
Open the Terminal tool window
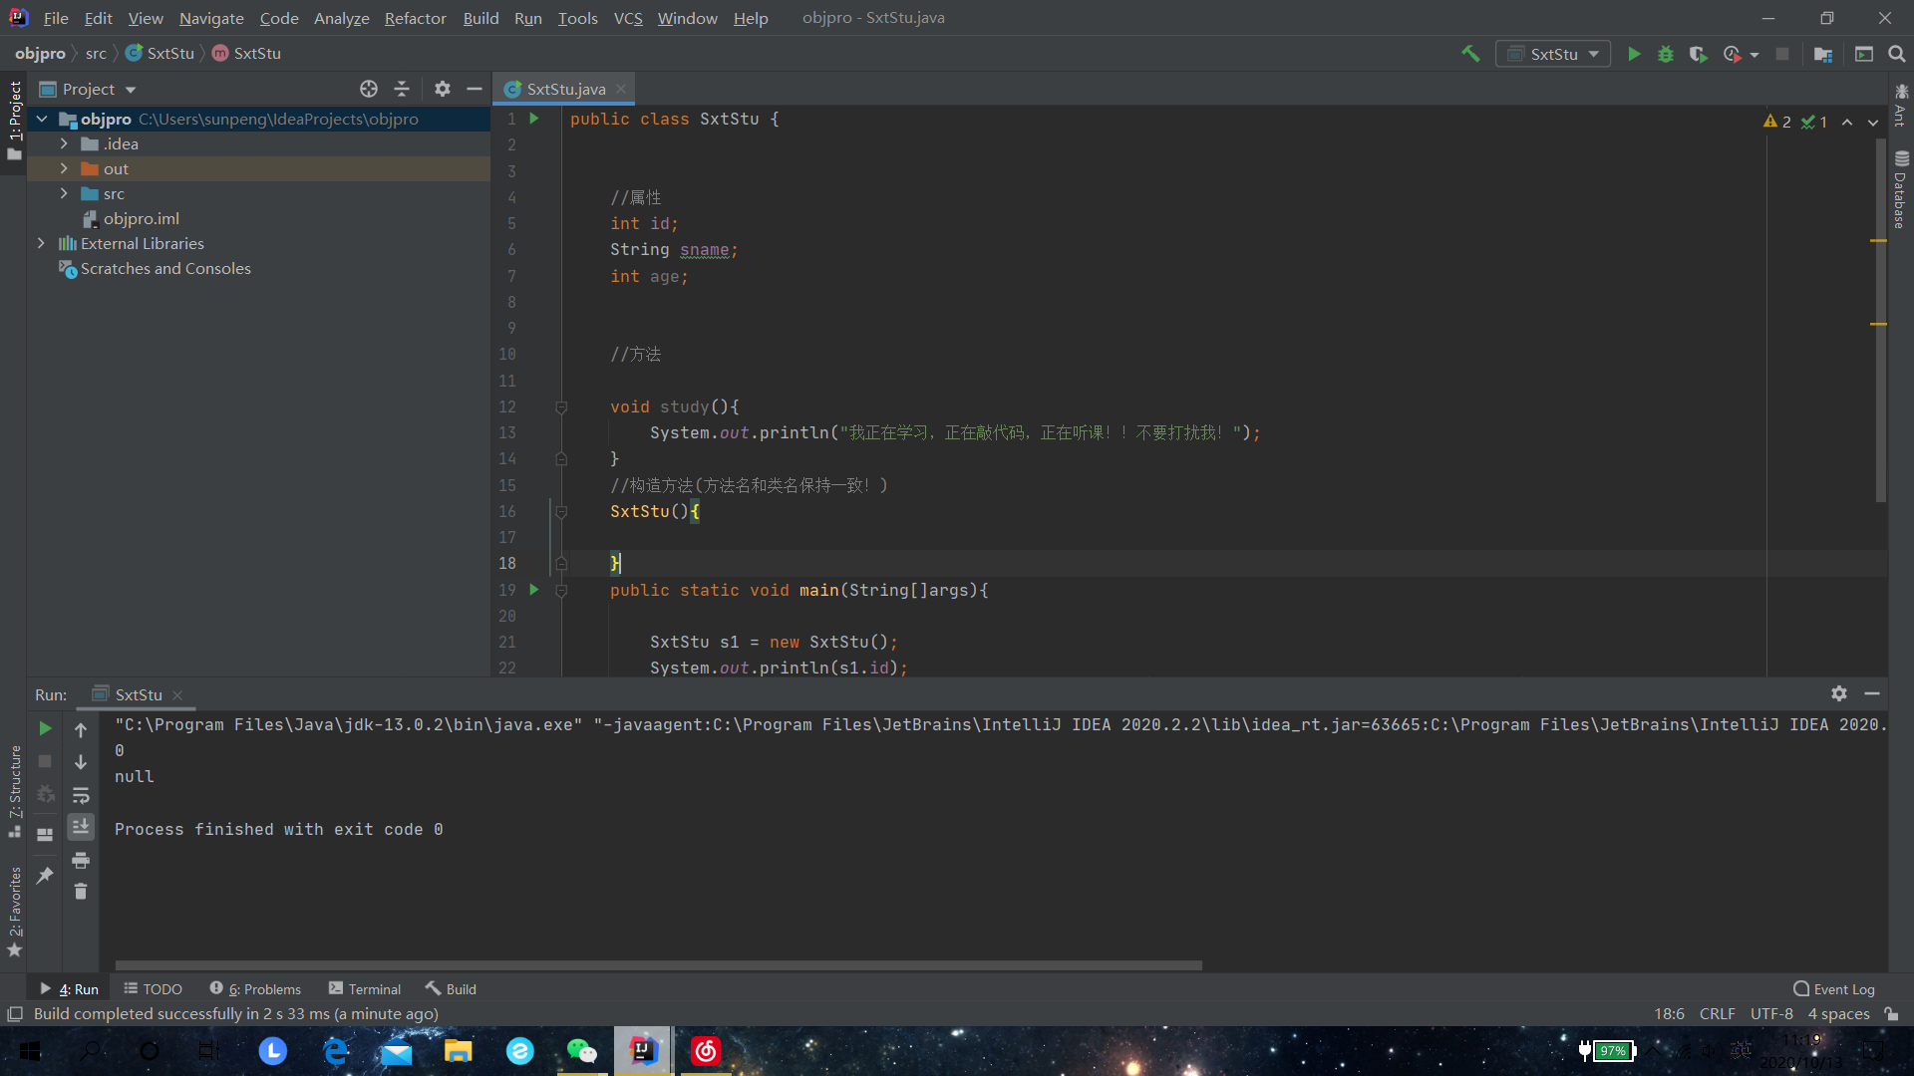(x=365, y=988)
